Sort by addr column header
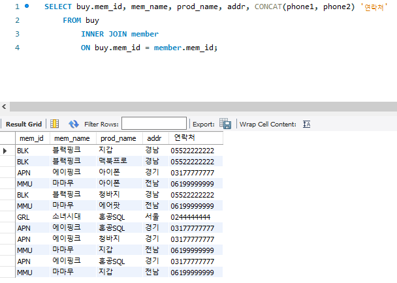The width and height of the screenshot is (397, 283). (x=155, y=138)
